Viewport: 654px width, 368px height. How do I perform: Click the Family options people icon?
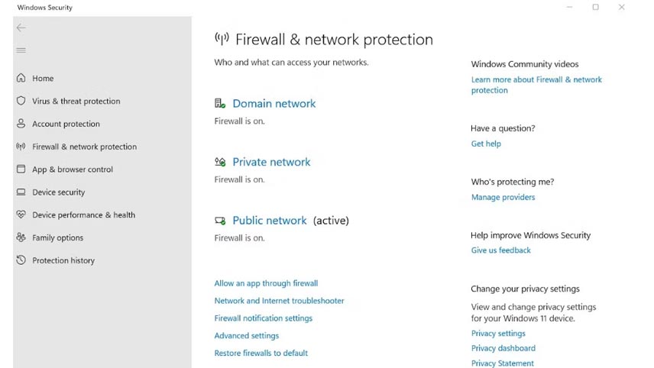coord(21,237)
